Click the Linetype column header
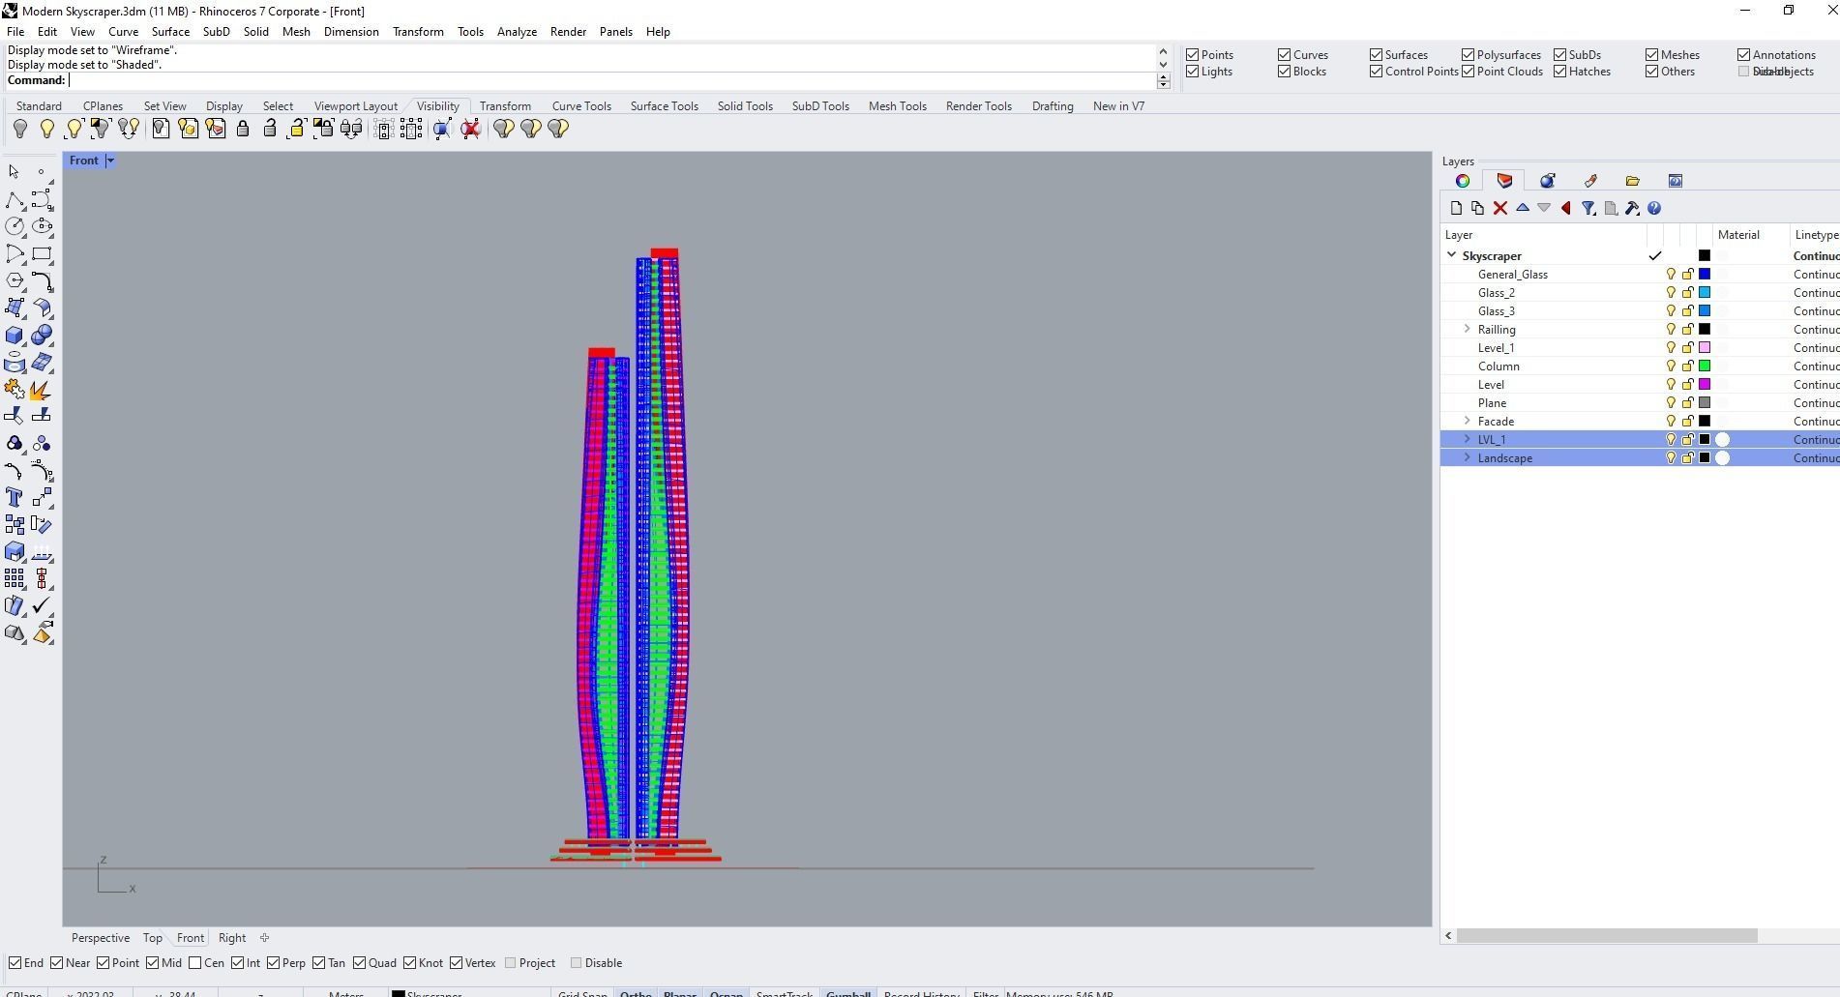This screenshot has height=997, width=1840. pyautogui.click(x=1816, y=235)
